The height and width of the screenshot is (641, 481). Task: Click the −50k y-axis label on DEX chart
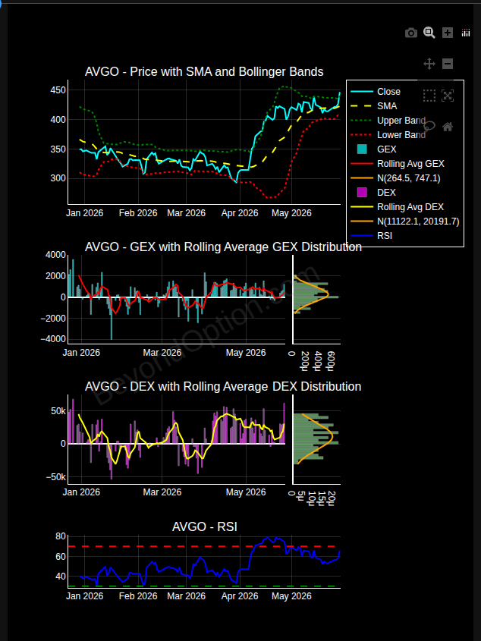pyautogui.click(x=55, y=477)
